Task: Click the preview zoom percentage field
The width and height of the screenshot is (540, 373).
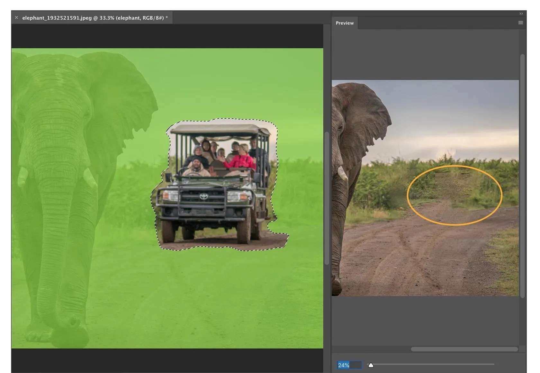Action: point(349,365)
